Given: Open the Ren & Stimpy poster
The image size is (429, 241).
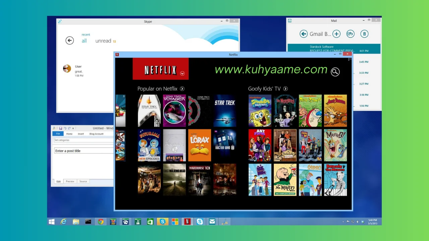Looking at the screenshot, I should click(310, 111).
